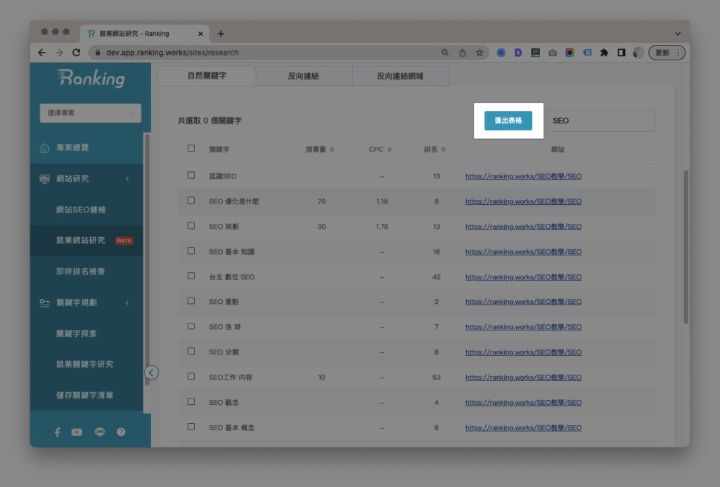Click the page vertical scrollbar
Screen dimensions: 720x487
click(x=686, y=247)
